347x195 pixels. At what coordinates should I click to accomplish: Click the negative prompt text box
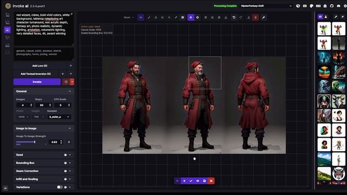pos(44,54)
